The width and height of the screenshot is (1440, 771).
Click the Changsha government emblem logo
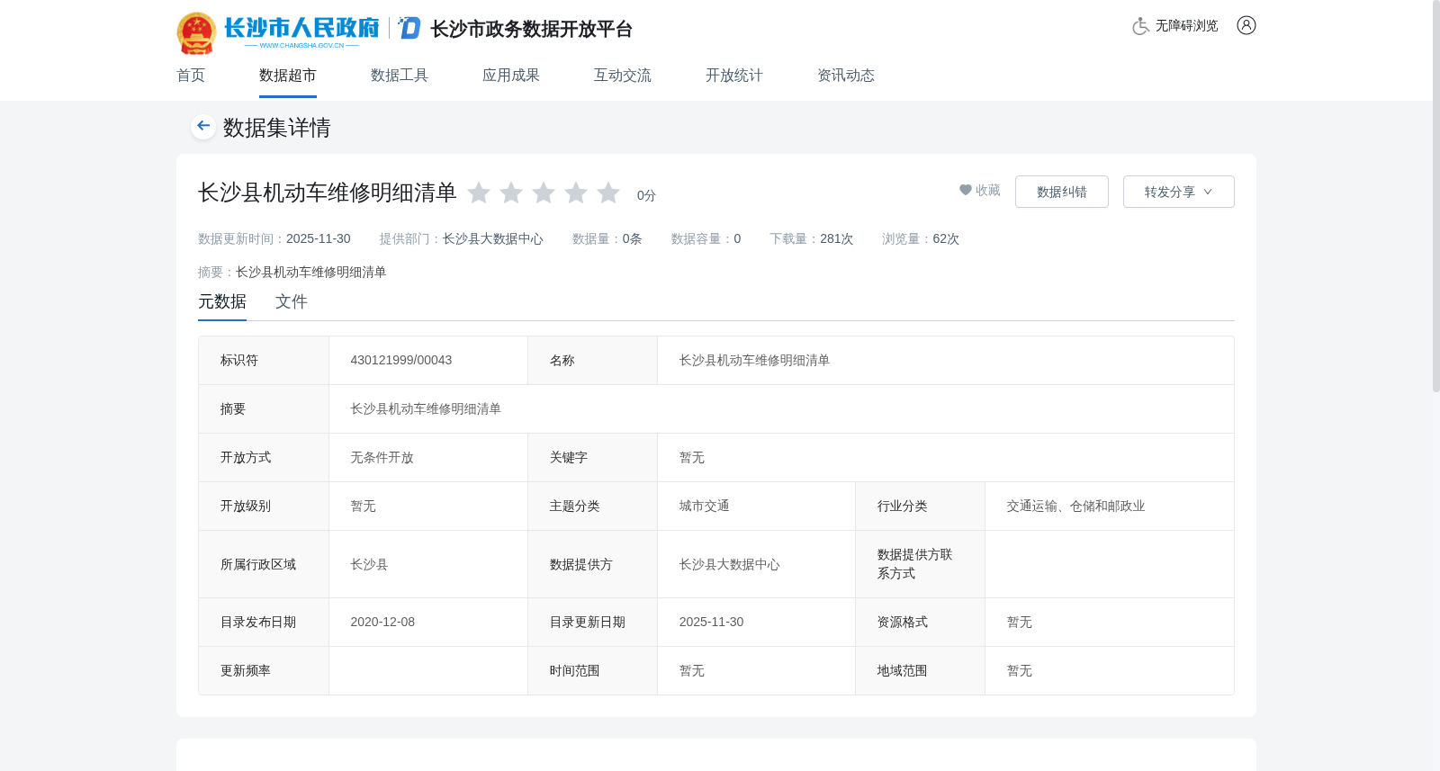tap(196, 33)
